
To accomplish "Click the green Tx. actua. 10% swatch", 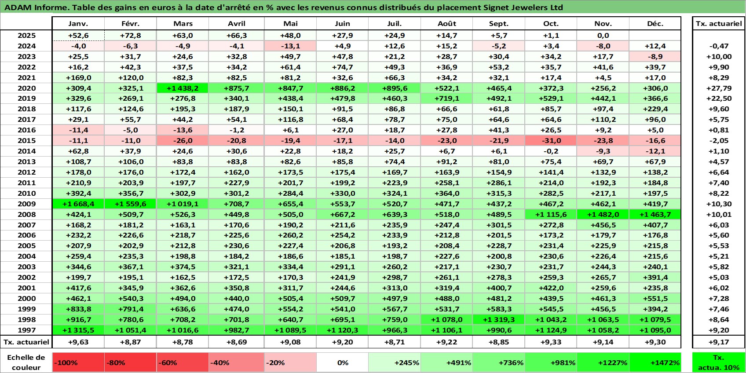I will [719, 362].
